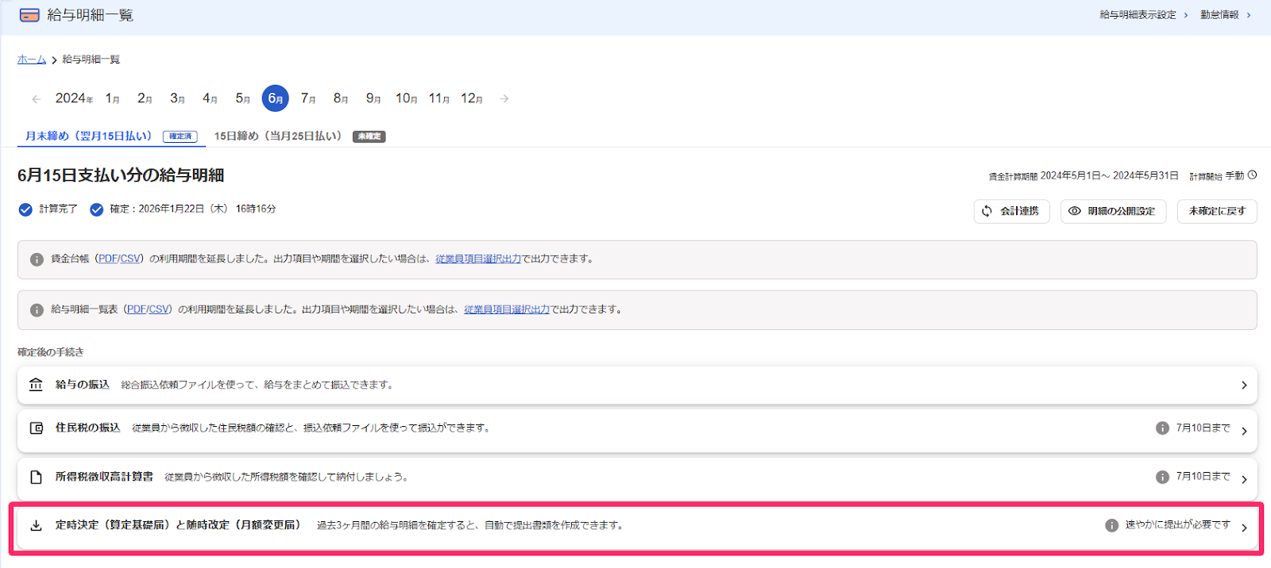Image resolution: width=1271 pixels, height=568 pixels.
Task: Select 8月 in month selector
Action: click(341, 98)
